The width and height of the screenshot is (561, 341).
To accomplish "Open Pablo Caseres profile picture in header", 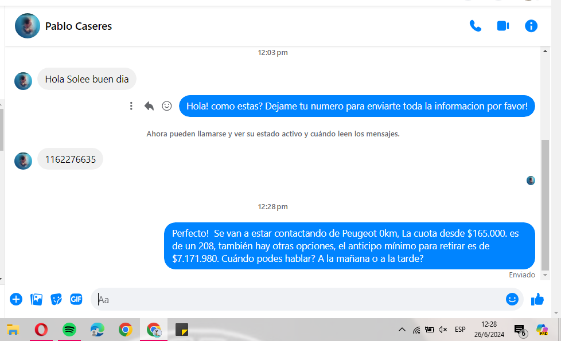I will 27,26.
